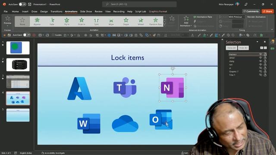Select the OneDrive cloud icon on the slide
The image size is (276, 155).
(125, 124)
